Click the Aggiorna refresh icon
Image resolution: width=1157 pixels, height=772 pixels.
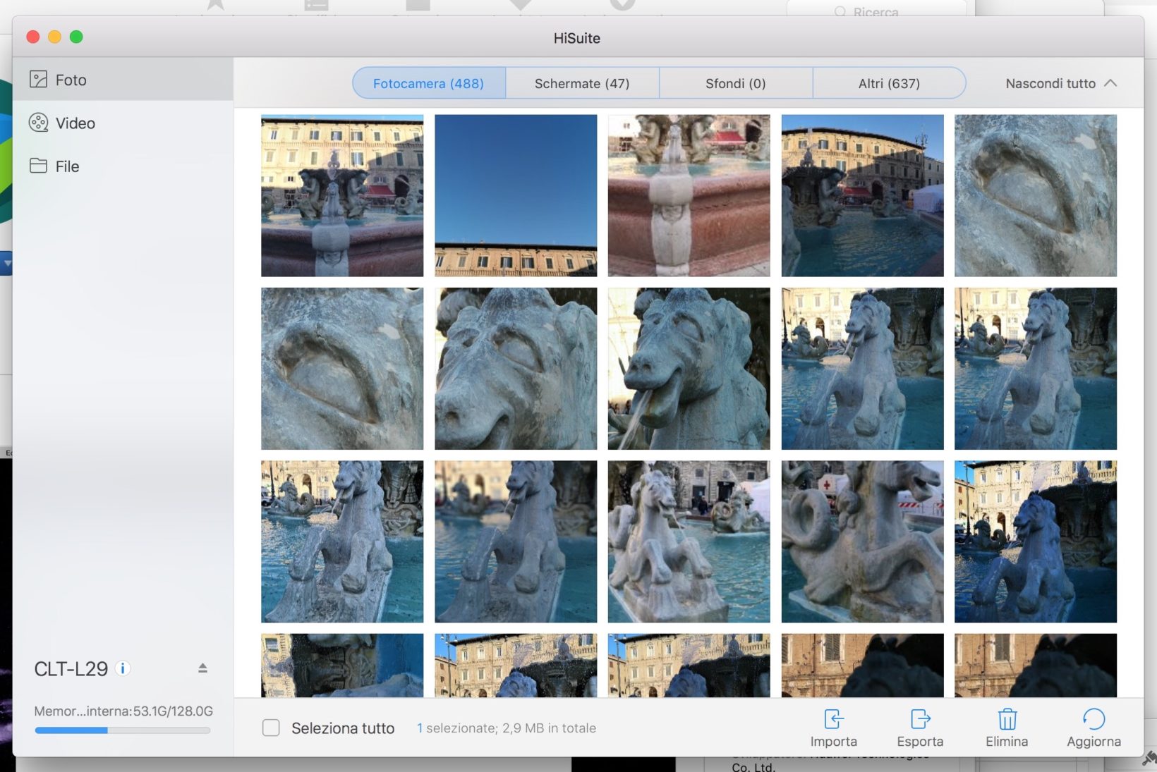tap(1094, 719)
